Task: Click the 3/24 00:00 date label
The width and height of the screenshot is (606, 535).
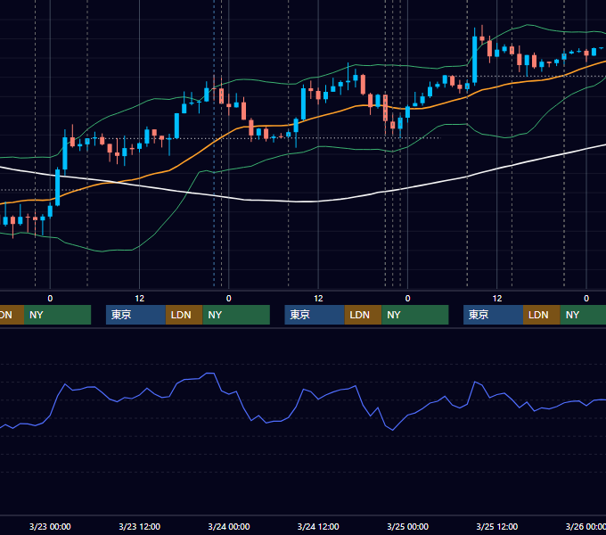Action: click(x=229, y=526)
